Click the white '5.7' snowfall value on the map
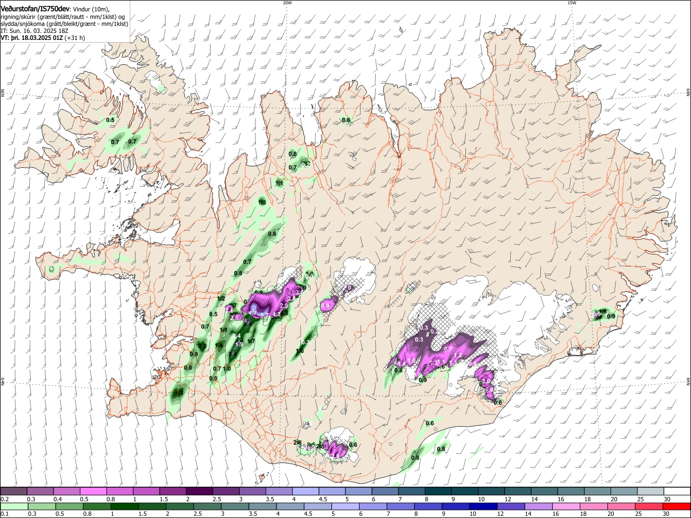This screenshot has height=518, width=691. click(265, 315)
